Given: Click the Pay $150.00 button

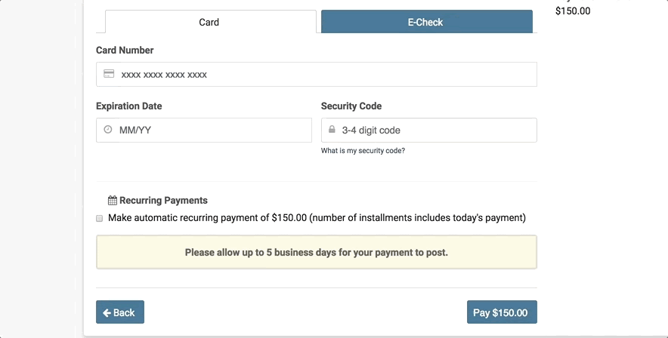Looking at the screenshot, I should click(502, 312).
